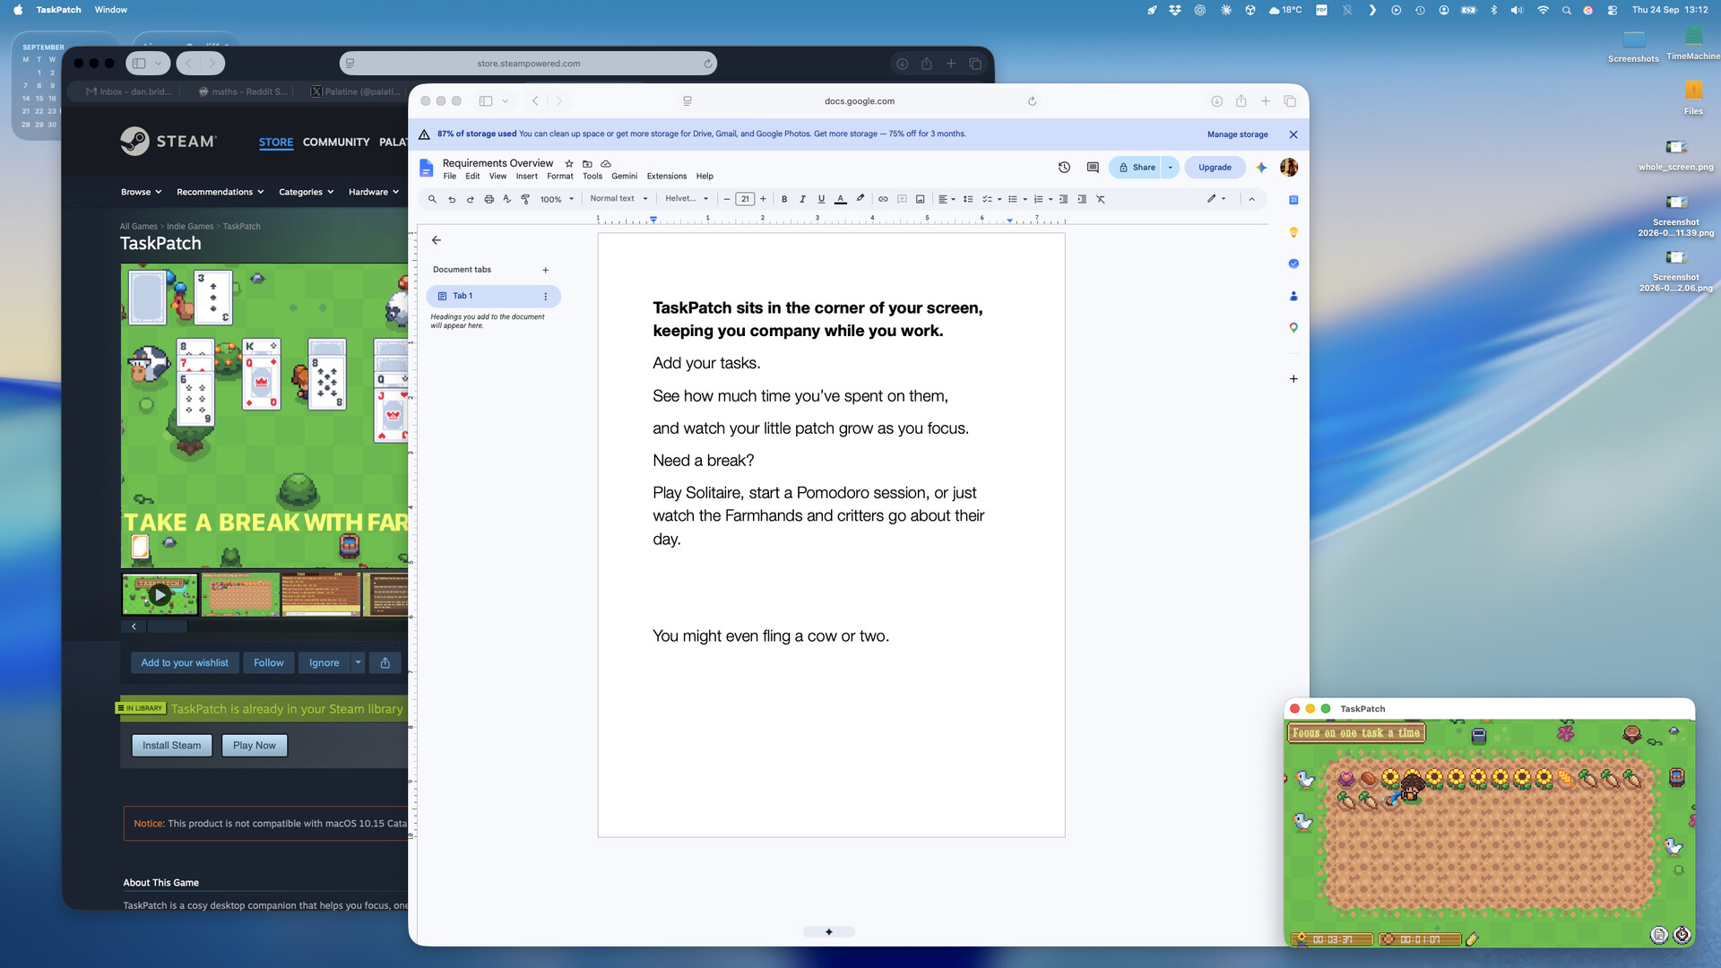The height and width of the screenshot is (968, 1721).
Task: Open the highlight color picker in Docs
Action: point(860,199)
